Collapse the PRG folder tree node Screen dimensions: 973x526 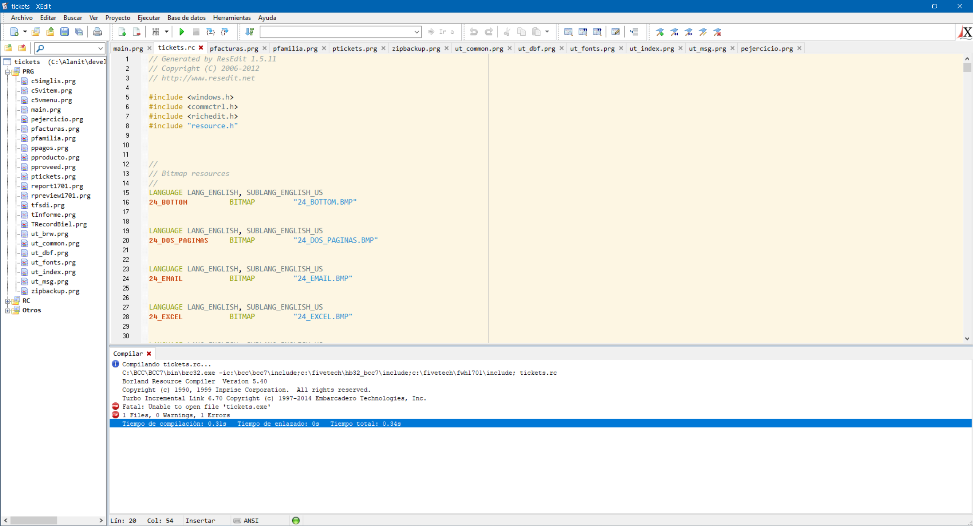tap(7, 71)
